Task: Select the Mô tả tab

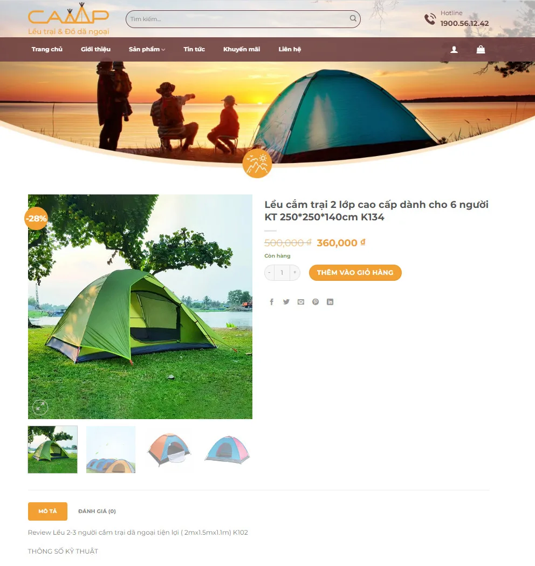Action: 47,511
